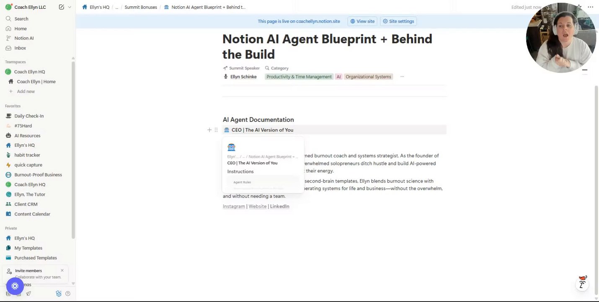Click the Coach Ellyn LLC workspace logo

tap(8, 7)
